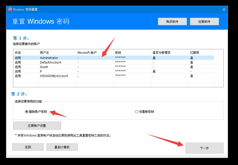
Task: Select the Guest user row
Action: [x=114, y=67]
